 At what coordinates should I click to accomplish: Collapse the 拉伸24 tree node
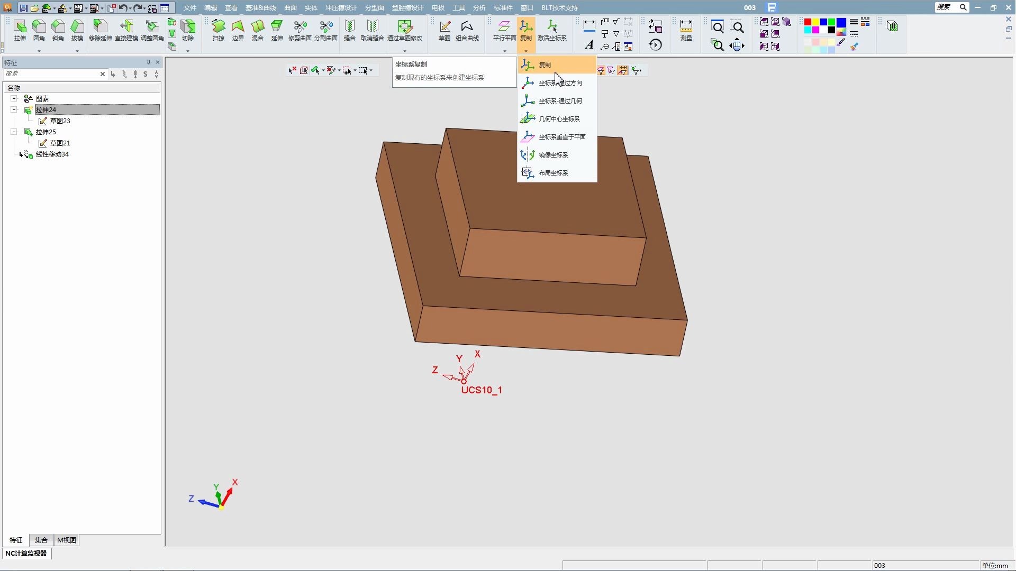coord(14,109)
